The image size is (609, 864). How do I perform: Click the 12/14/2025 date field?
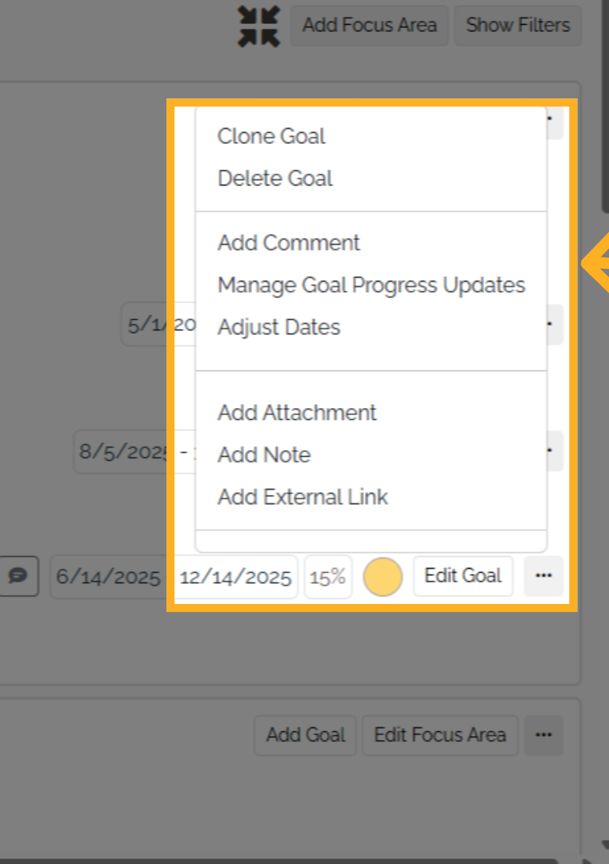pyautogui.click(x=236, y=577)
